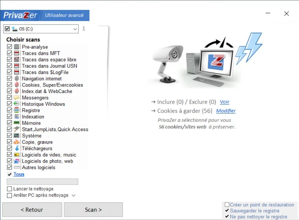Screen dimensions: 299x220
Task: Click the Registre icon
Action: click(16, 110)
